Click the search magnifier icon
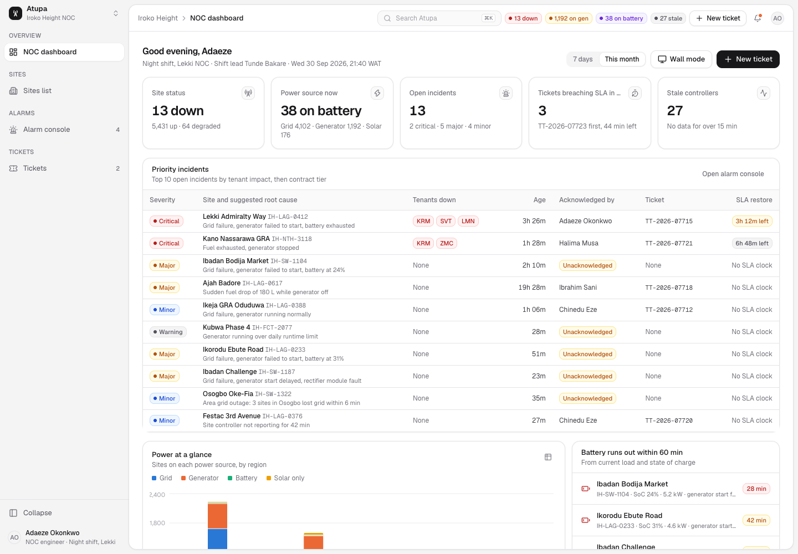The height and width of the screenshot is (554, 798). coord(387,18)
